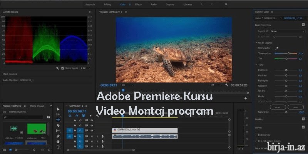This screenshot has width=308, height=154.
Task: Switch to the Assembly workspace
Action: [90, 5]
